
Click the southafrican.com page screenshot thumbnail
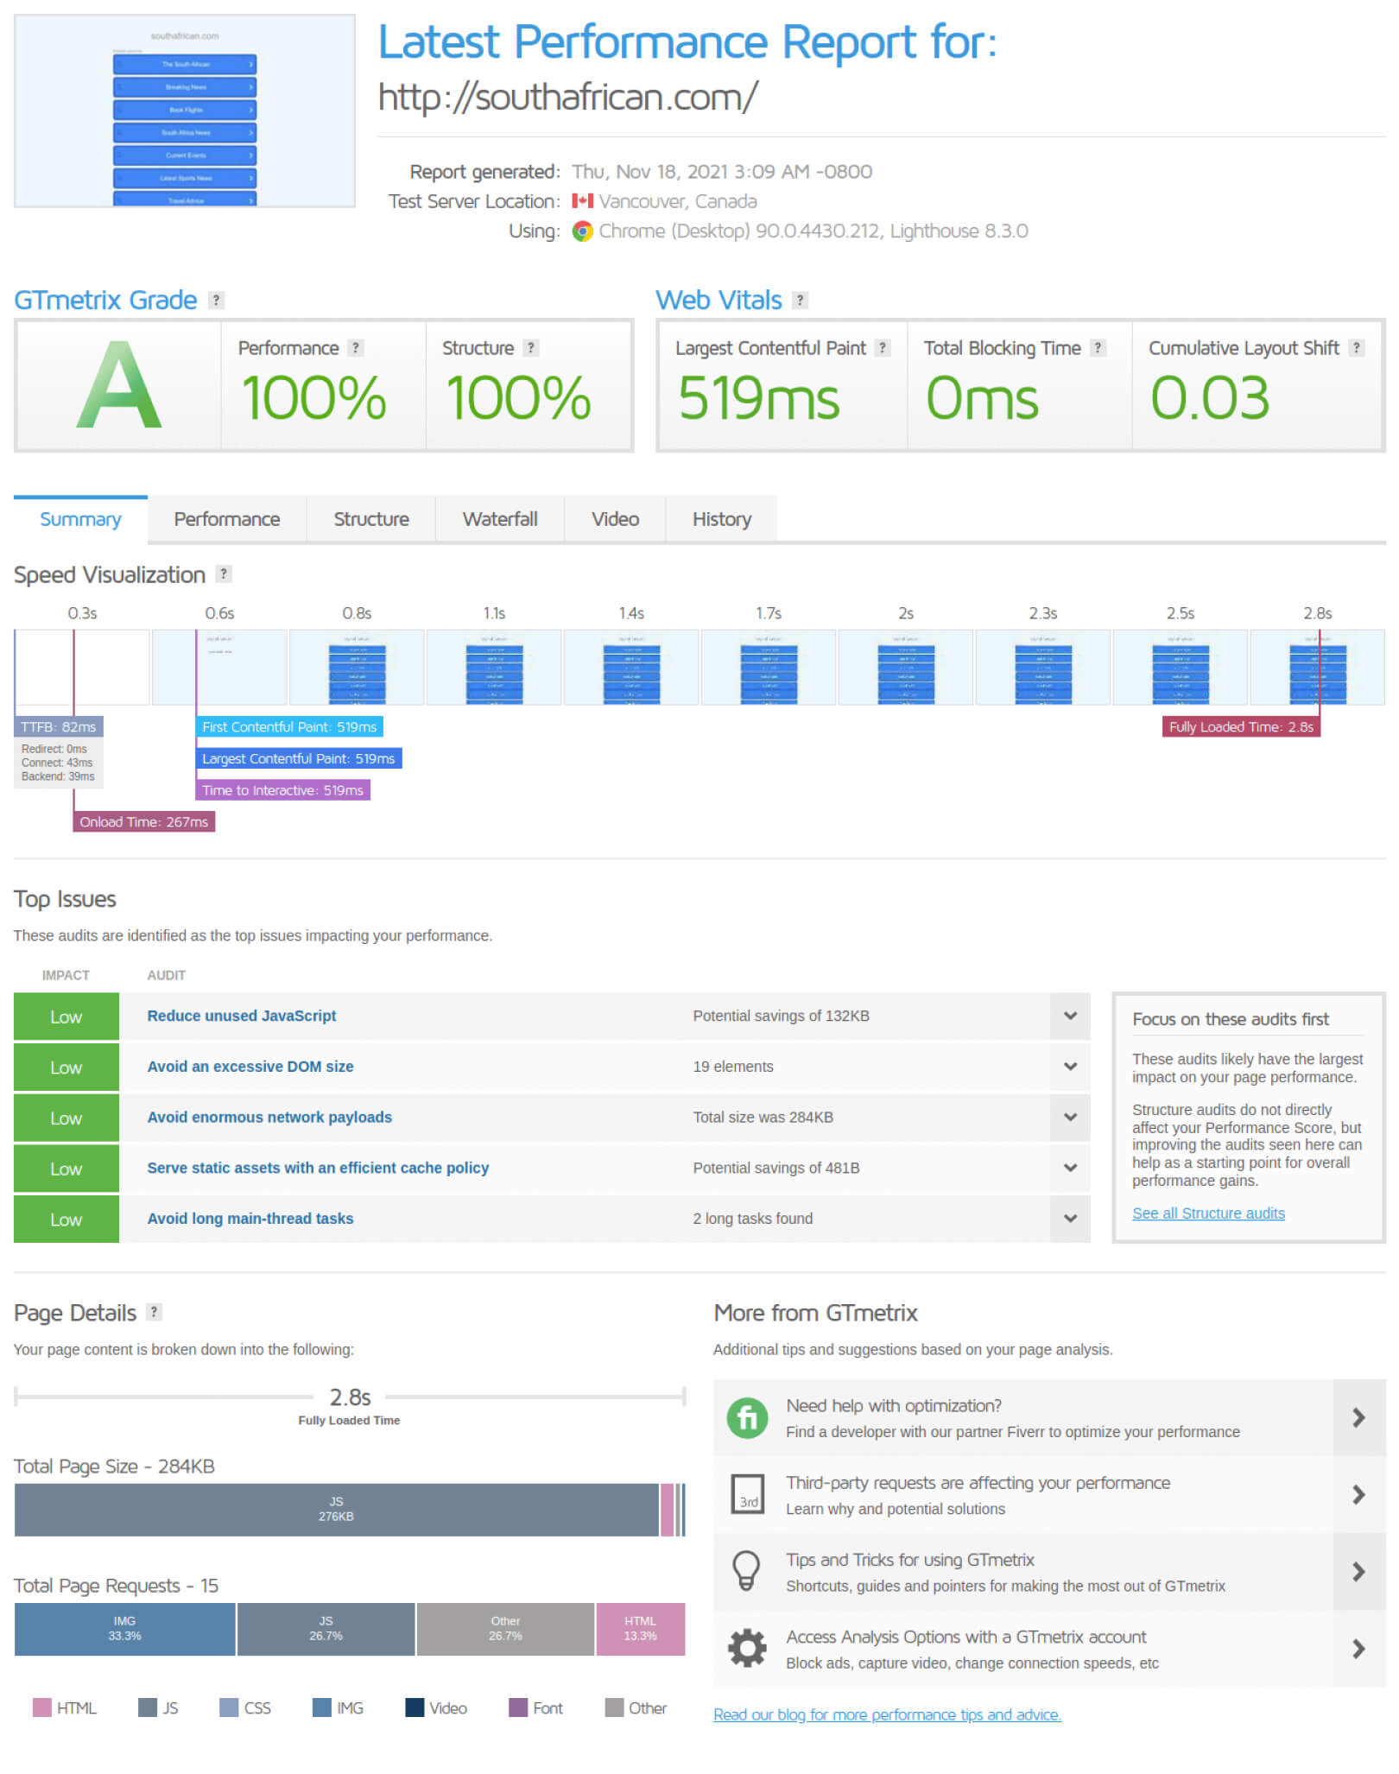[185, 111]
